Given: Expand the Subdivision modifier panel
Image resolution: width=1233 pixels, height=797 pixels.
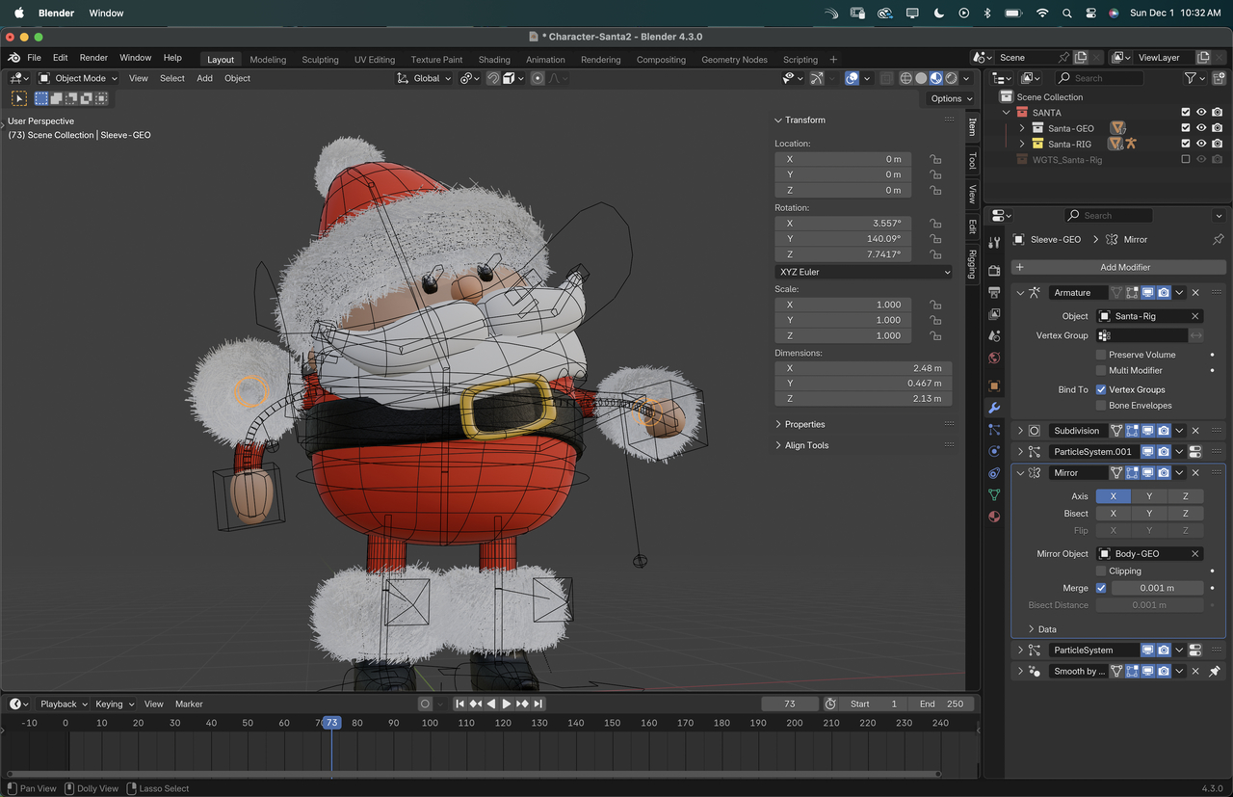Looking at the screenshot, I should 1020,431.
